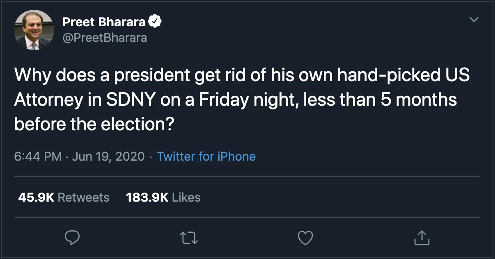Click the Preet Bharara display name
The image size is (495, 259).
(104, 22)
